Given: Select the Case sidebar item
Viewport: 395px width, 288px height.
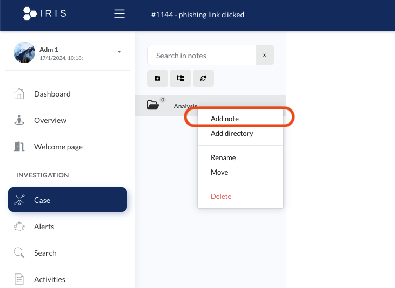Looking at the screenshot, I should click(68, 200).
